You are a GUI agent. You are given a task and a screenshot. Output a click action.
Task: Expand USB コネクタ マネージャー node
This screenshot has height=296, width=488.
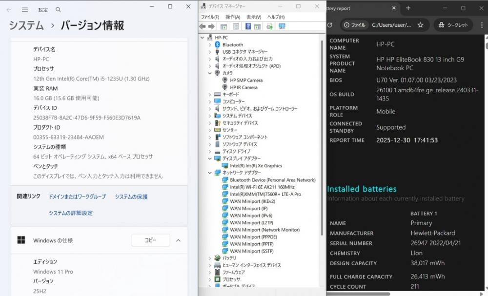(x=210, y=52)
